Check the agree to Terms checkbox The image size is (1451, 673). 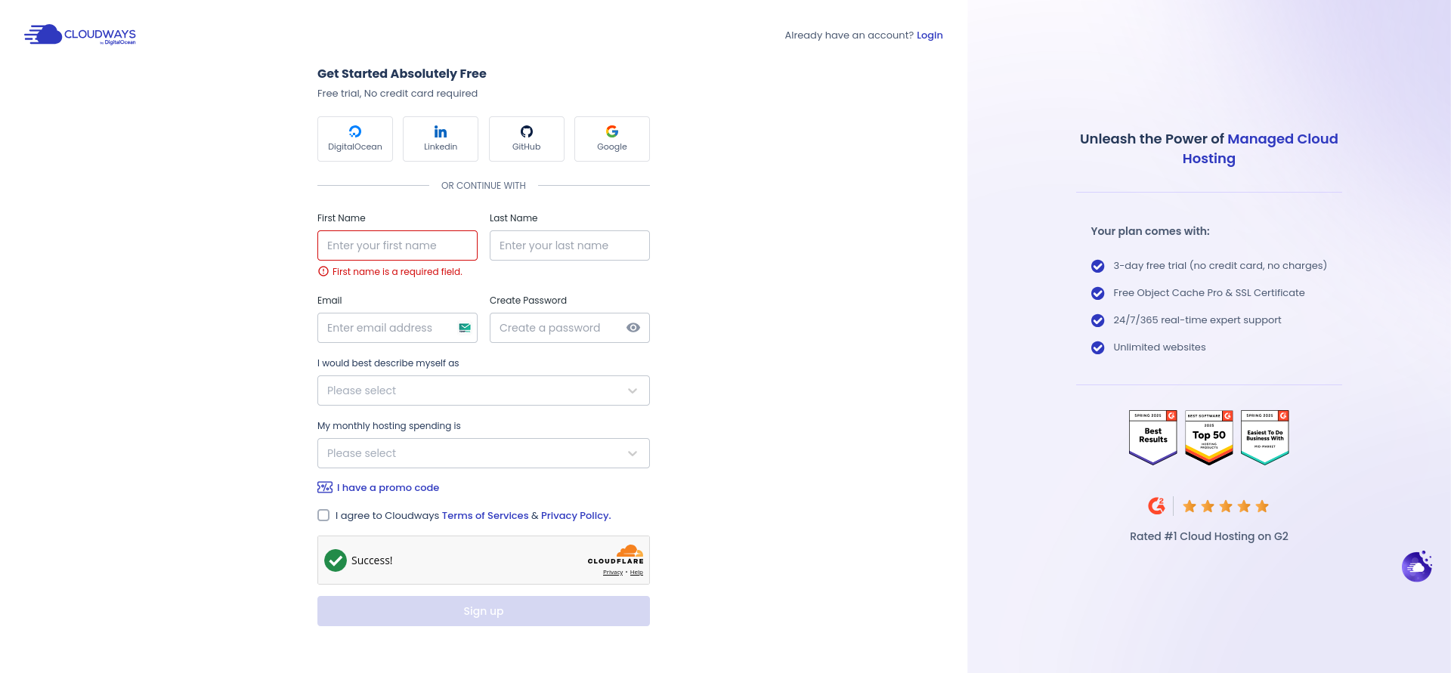point(323,515)
